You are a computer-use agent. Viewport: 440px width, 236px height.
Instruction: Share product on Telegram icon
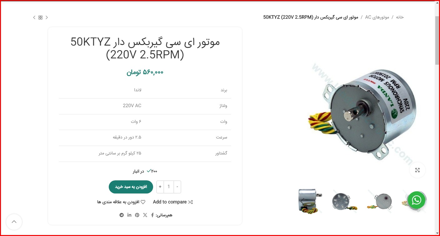122,215
